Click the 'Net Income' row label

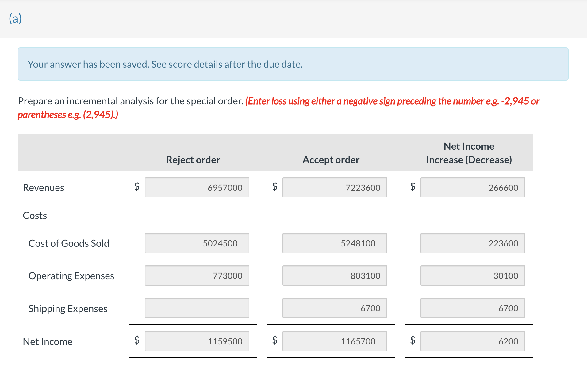[x=48, y=342]
